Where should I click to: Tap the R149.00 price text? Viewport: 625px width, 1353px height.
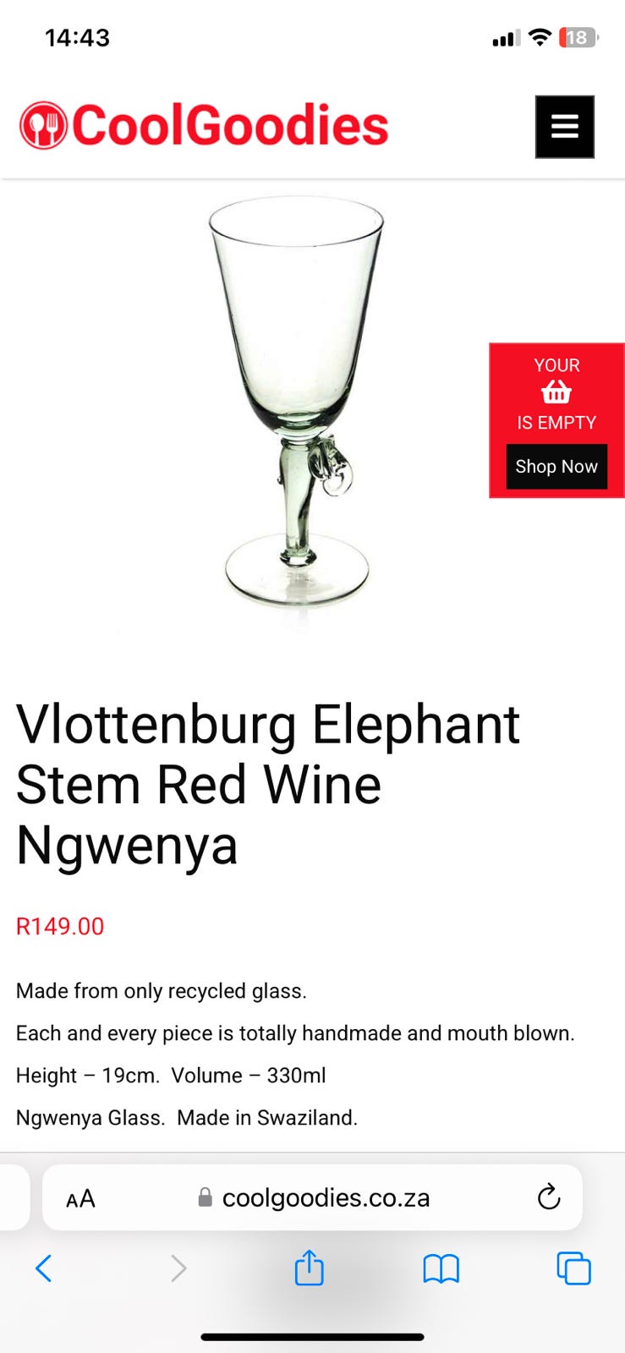pyautogui.click(x=60, y=926)
